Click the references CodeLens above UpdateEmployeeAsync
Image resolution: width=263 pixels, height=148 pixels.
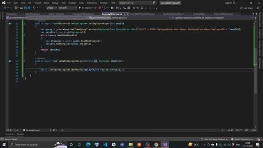(40, 58)
